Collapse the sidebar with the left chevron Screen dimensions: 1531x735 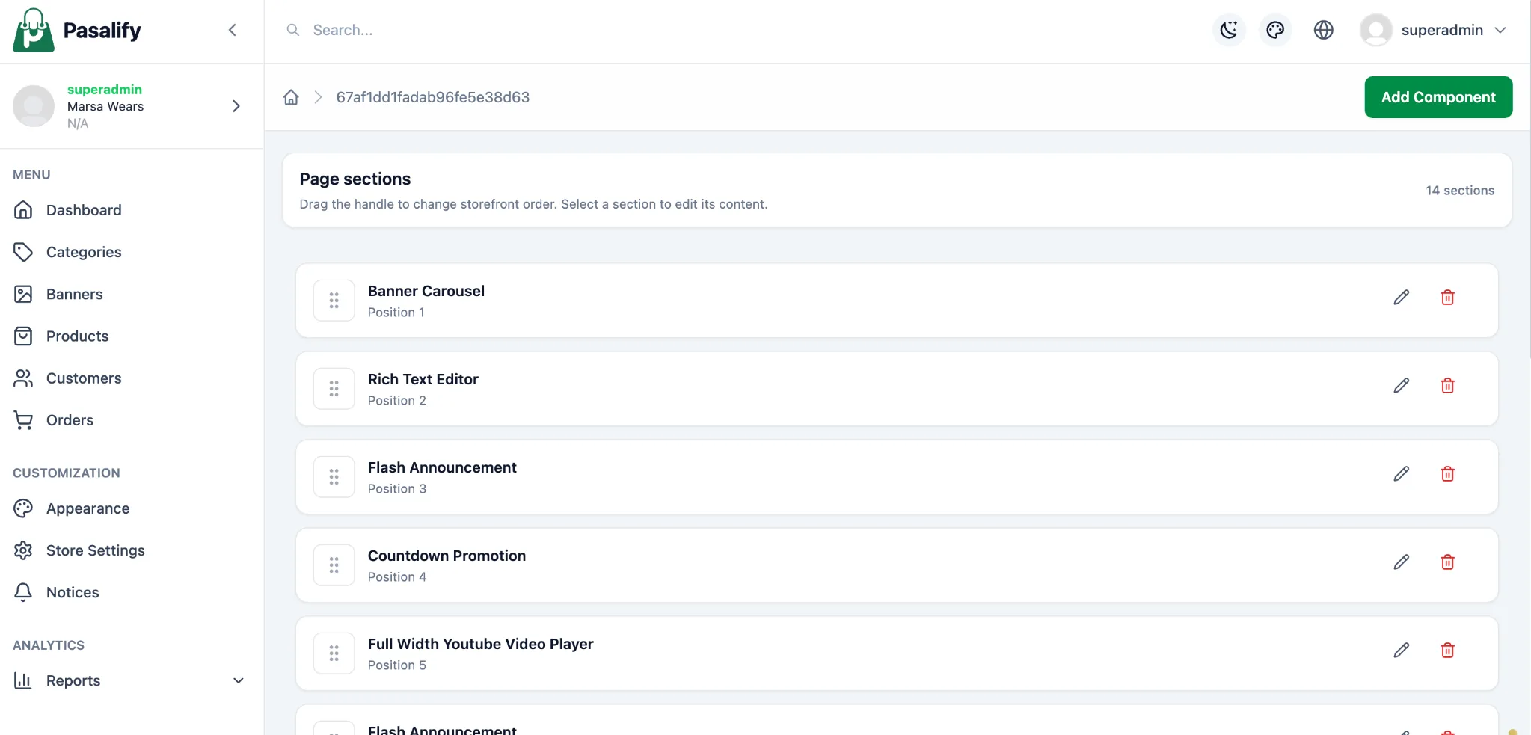click(232, 30)
